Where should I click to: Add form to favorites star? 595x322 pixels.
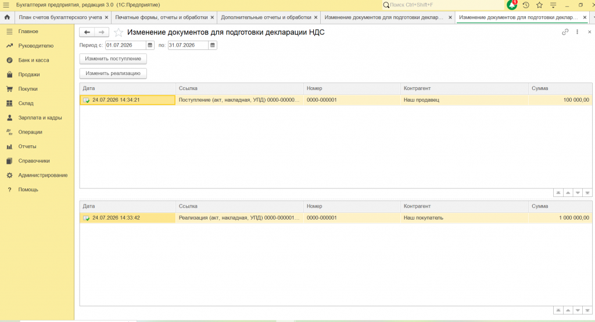point(119,33)
